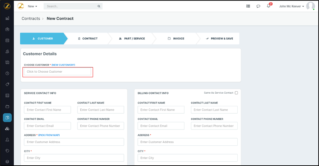Click the magnifier search icon
Screen dimensions: 319x166
[x=99, y=6]
